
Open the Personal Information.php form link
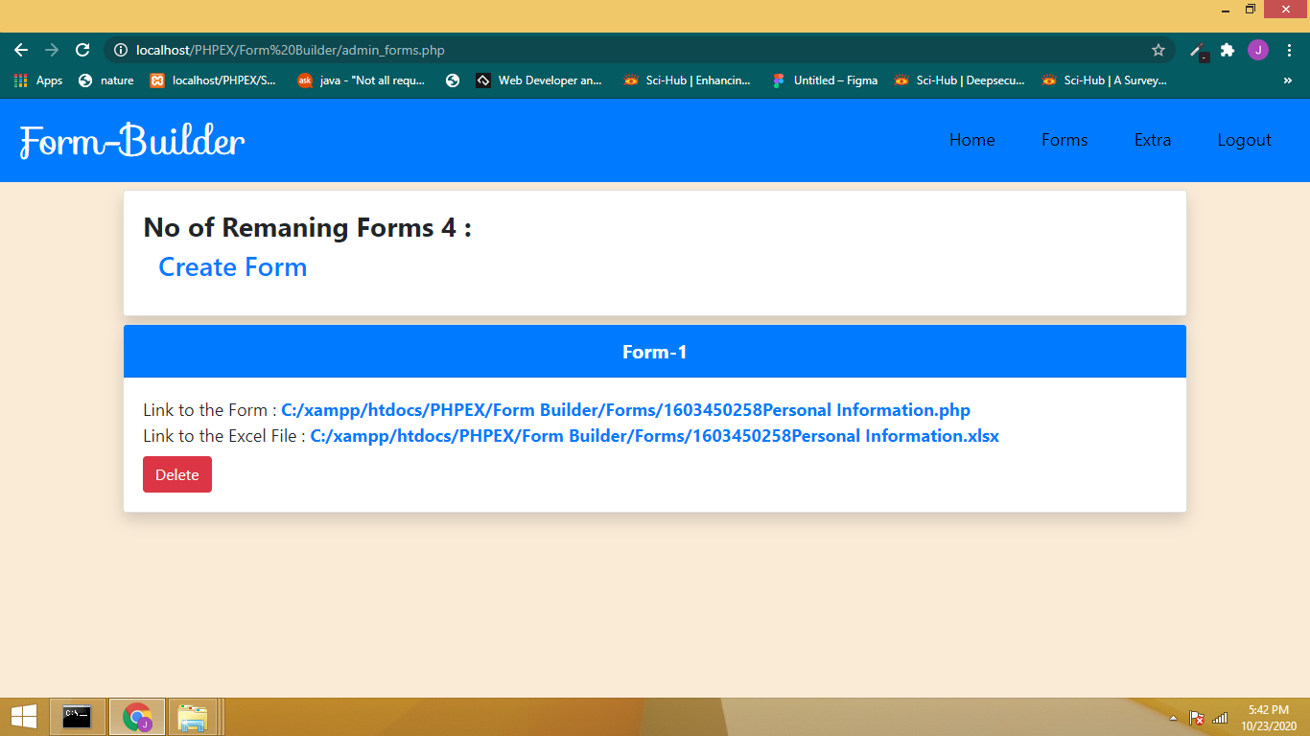click(625, 410)
